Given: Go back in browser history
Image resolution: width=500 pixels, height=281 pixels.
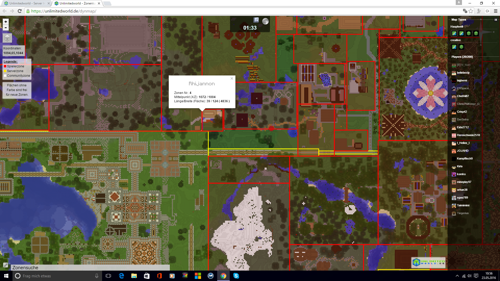Looking at the screenshot, I should pyautogui.click(x=4, y=11).
